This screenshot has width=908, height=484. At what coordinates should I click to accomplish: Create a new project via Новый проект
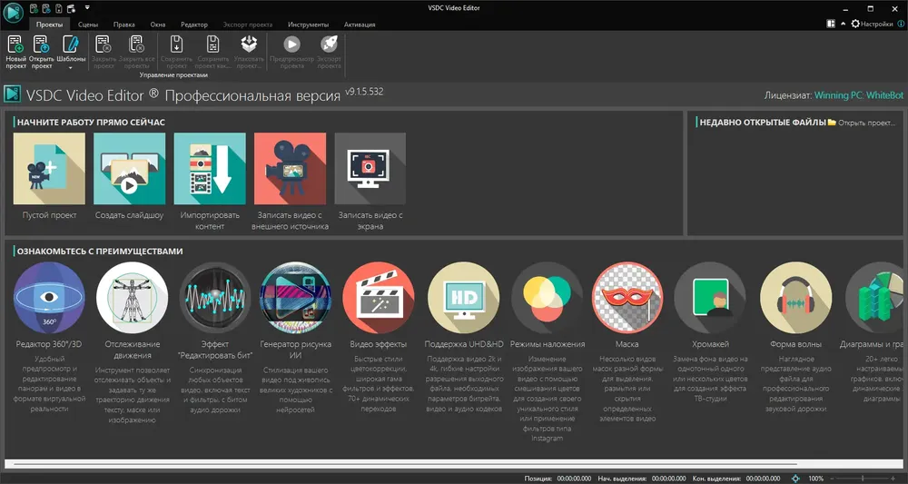point(15,52)
